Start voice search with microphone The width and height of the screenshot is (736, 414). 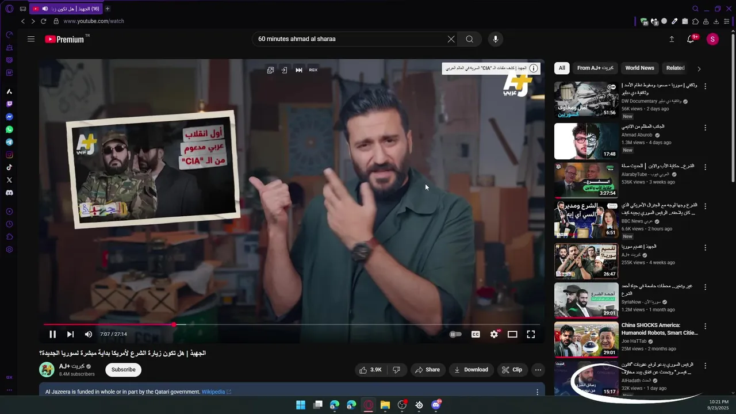(496, 39)
